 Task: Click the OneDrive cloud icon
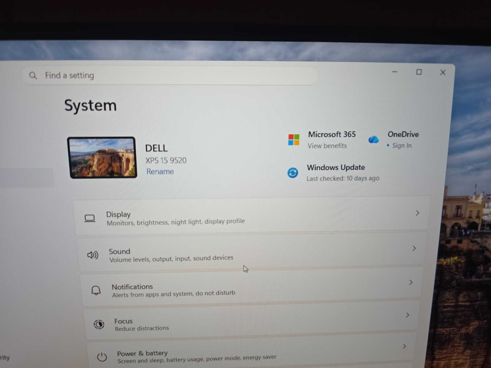(x=373, y=140)
